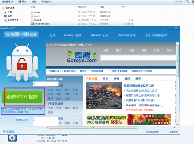This screenshot has height=145, width=194.
Task: Select the 網頁 search category
Action: point(106,51)
